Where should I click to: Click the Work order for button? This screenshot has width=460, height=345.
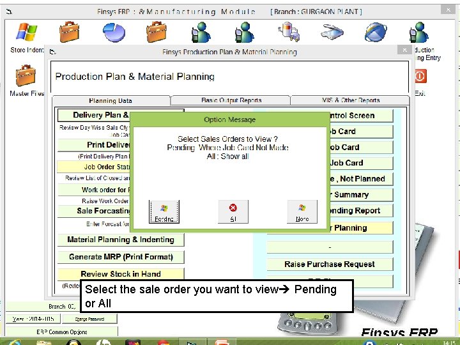coord(94,190)
